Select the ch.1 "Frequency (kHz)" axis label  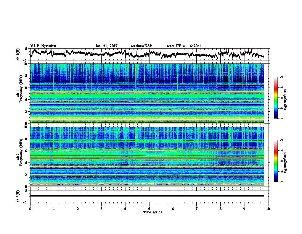[21, 89]
